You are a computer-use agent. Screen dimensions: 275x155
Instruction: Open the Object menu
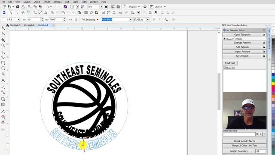pos(37,2)
